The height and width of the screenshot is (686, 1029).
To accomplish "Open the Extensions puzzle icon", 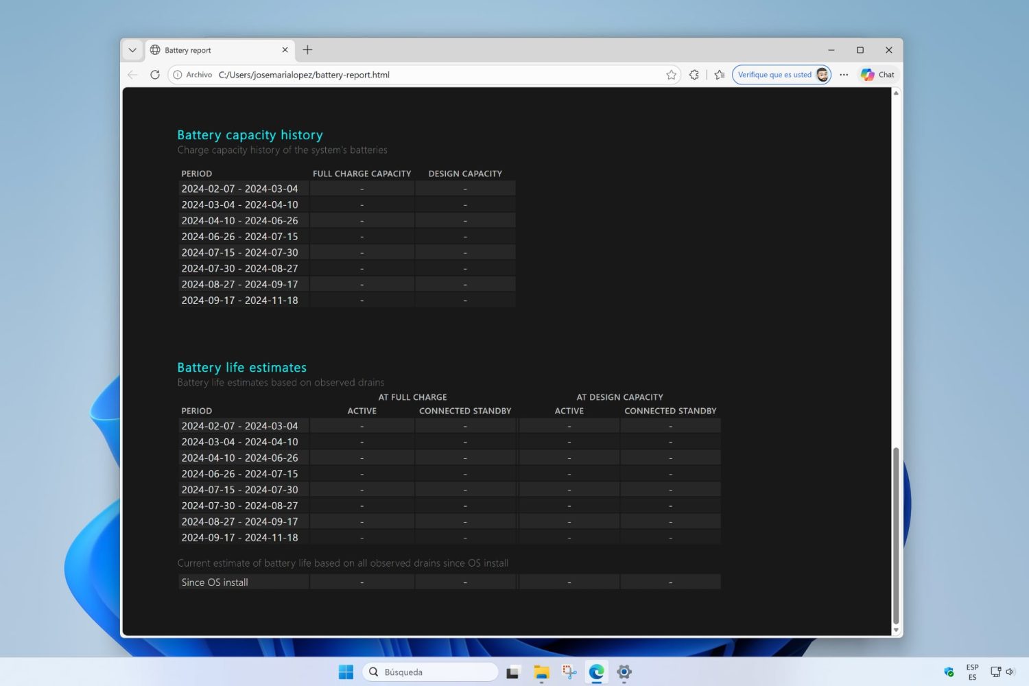I will 694,75.
